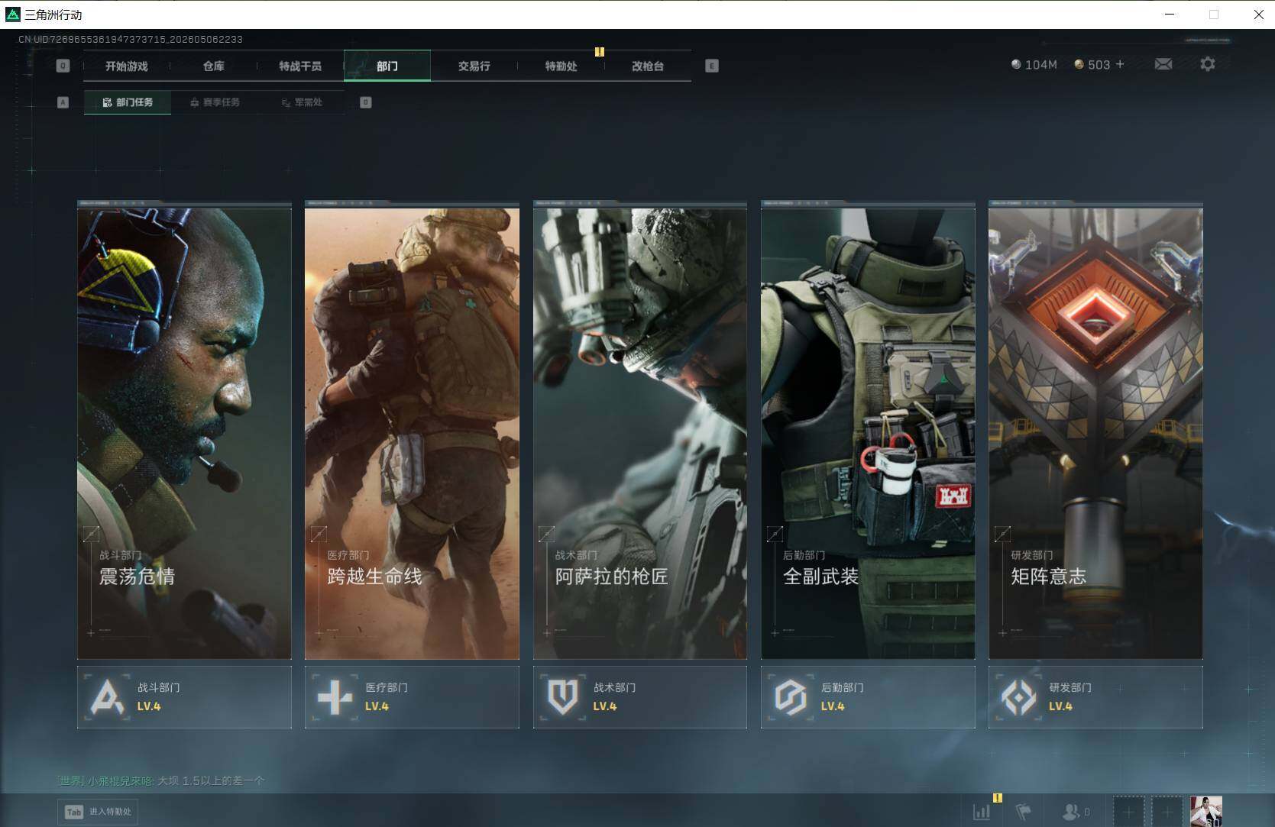Open settings with the gear icon
The height and width of the screenshot is (827, 1275).
click(x=1207, y=64)
